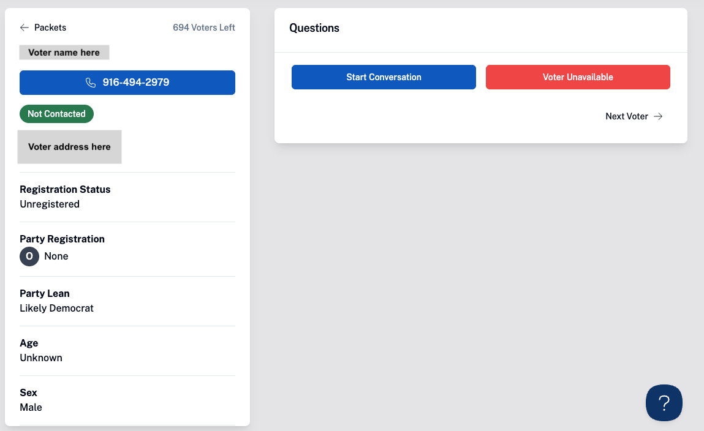Return to Packets list
The height and width of the screenshot is (431, 704).
43,28
